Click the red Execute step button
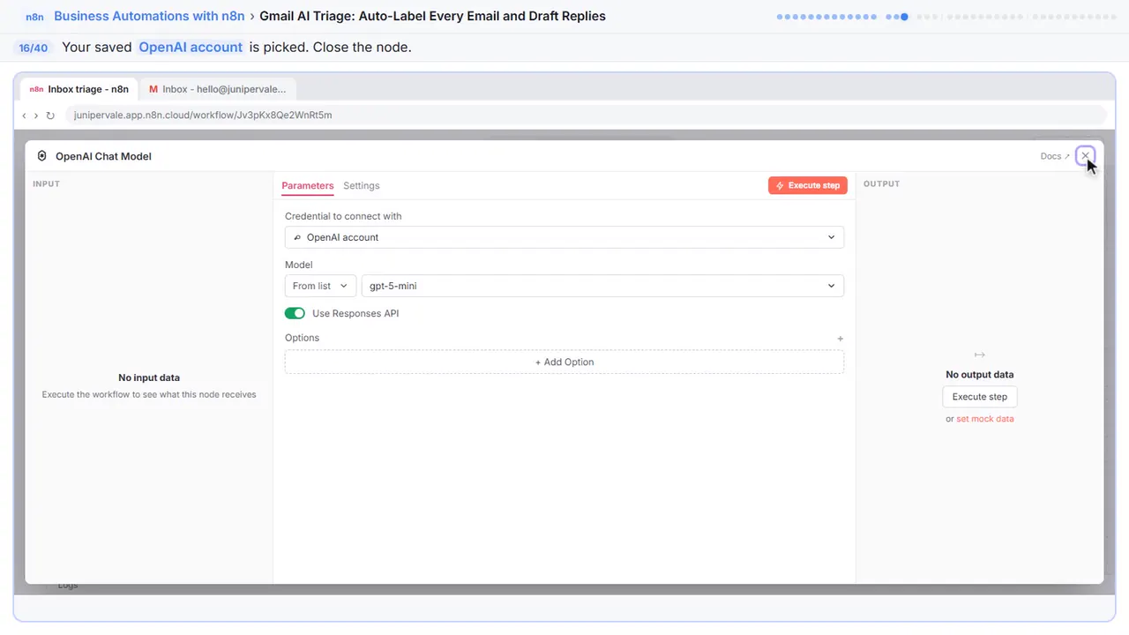The width and height of the screenshot is (1129, 635). click(808, 185)
